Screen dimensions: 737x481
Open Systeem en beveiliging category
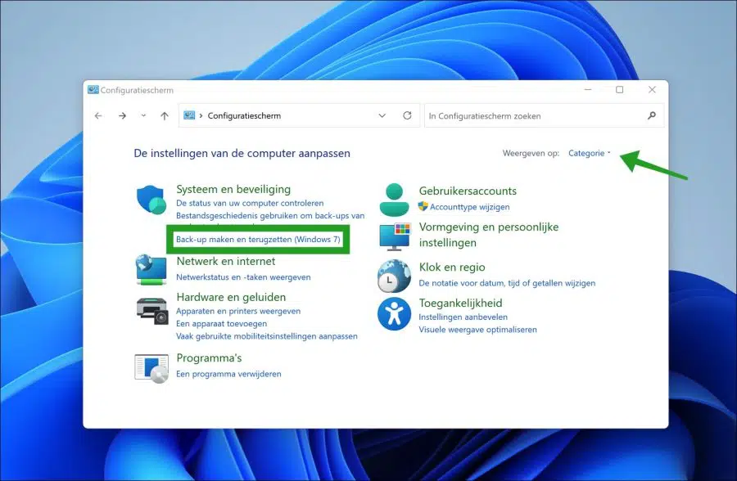[x=233, y=189]
